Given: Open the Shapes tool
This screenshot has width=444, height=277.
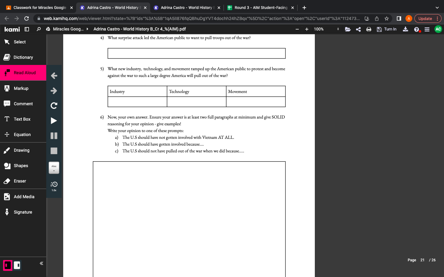Looking at the screenshot, I should tap(21, 166).
